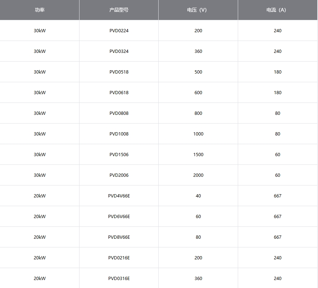Click the 电压 (V) column header
Screen dimensions: 318x288
tap(198, 10)
